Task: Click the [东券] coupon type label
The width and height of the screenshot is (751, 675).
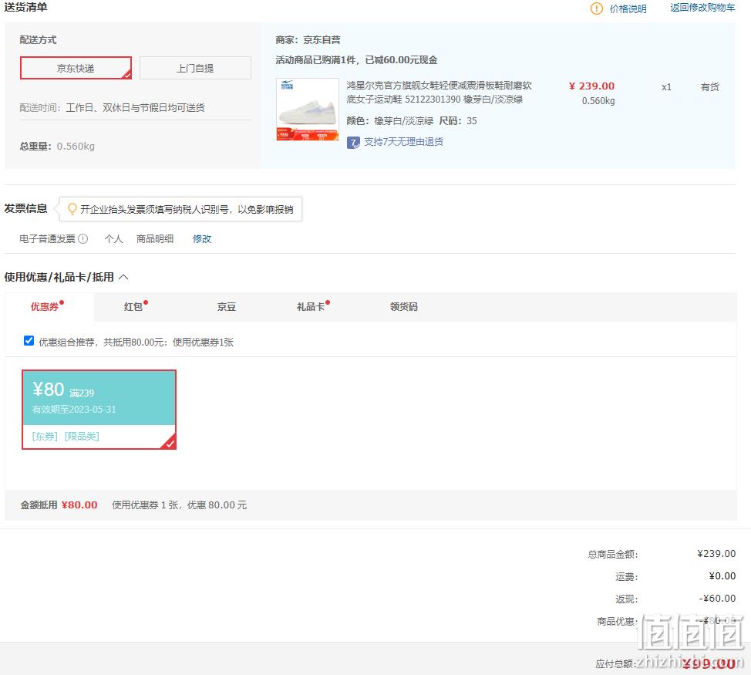Action: coord(45,436)
